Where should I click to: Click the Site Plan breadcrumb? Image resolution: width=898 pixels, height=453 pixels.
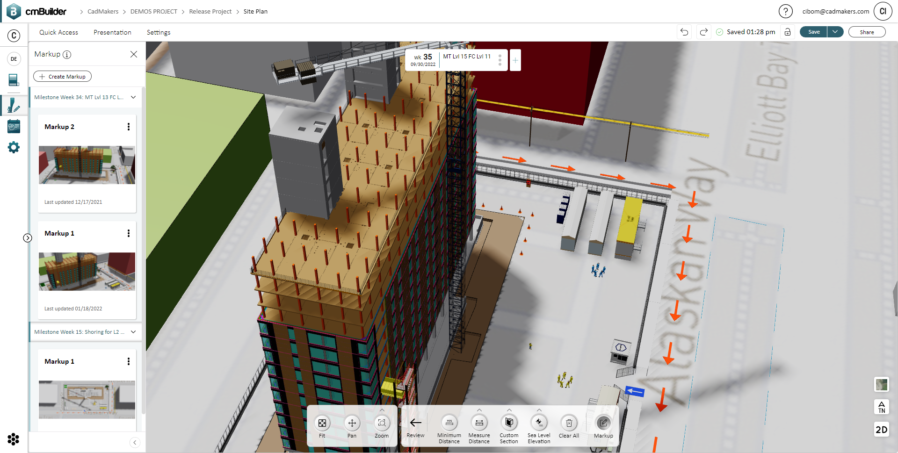point(255,11)
